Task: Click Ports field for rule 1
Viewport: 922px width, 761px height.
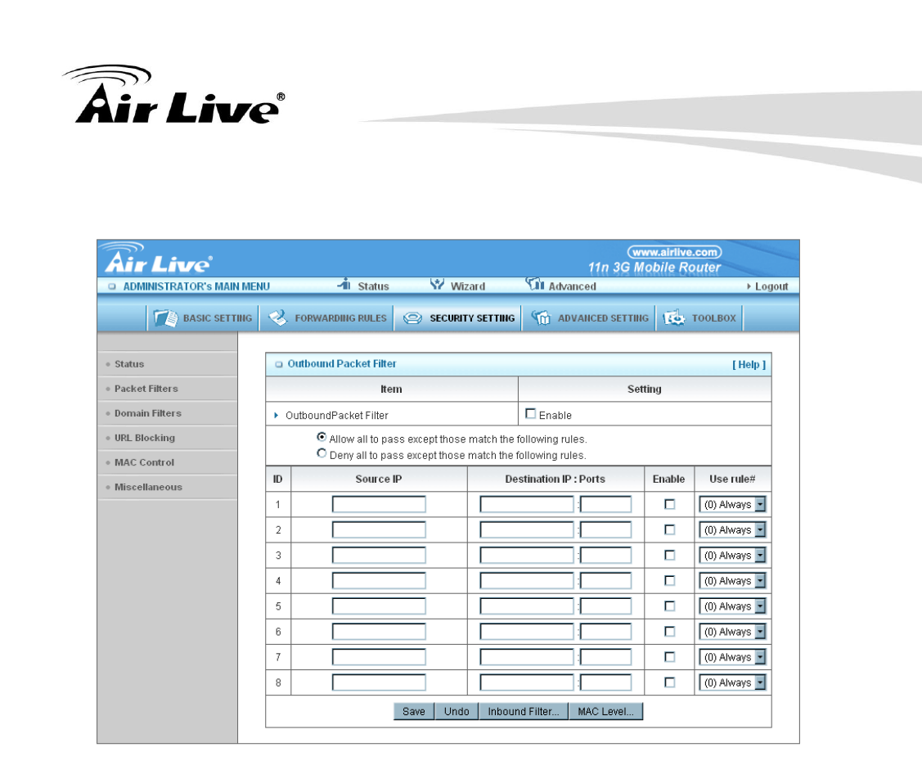Action: point(605,505)
